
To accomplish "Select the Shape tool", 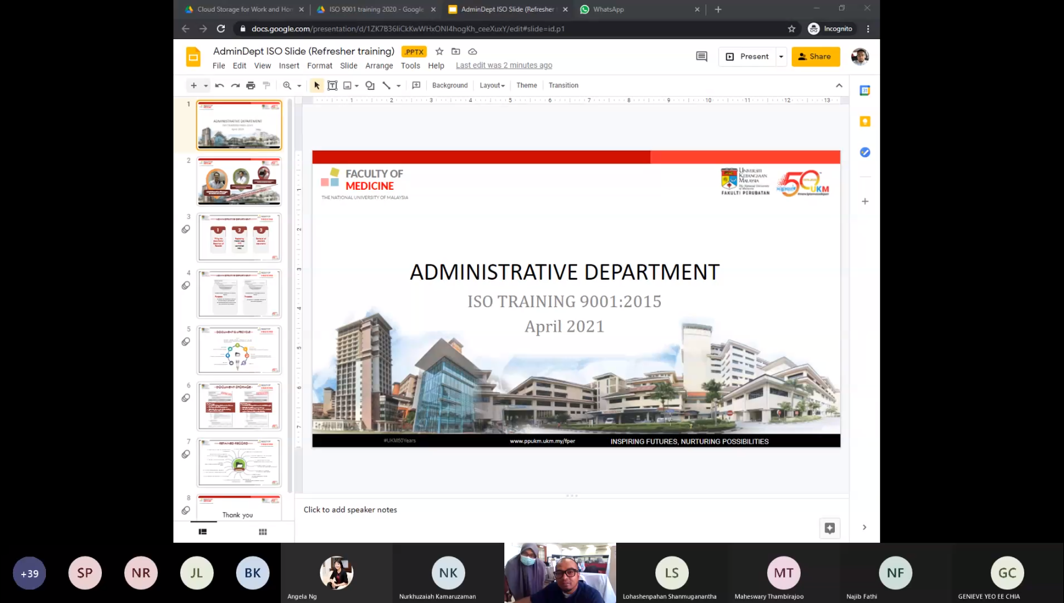I will coord(370,86).
